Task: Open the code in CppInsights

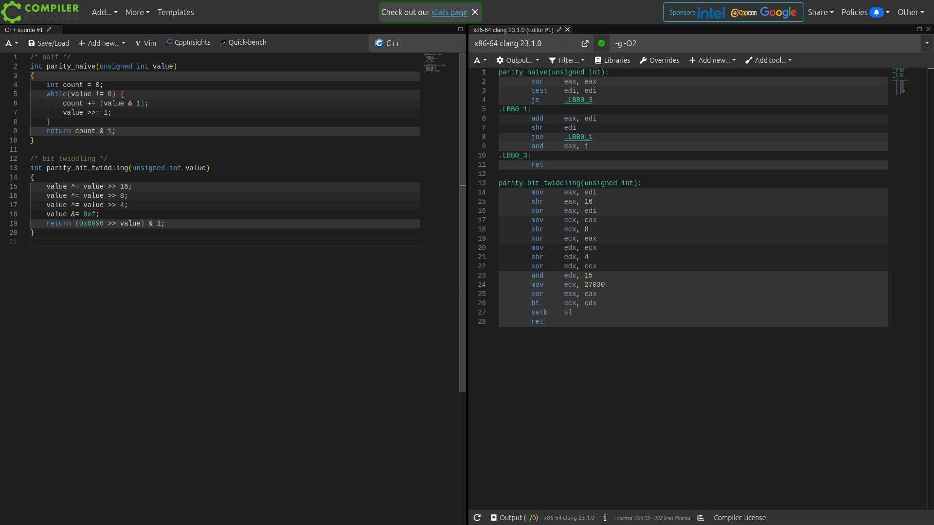Action: pyautogui.click(x=188, y=43)
